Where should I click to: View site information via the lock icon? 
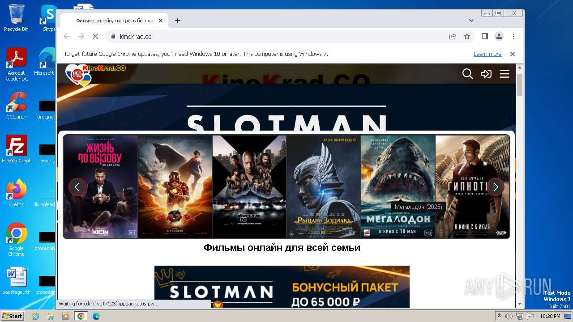(113, 36)
